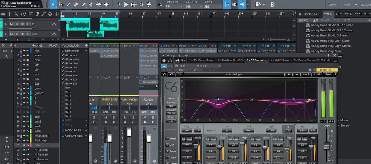Open the plugin window gear settings icon
371x164 pixels.
[310, 70]
